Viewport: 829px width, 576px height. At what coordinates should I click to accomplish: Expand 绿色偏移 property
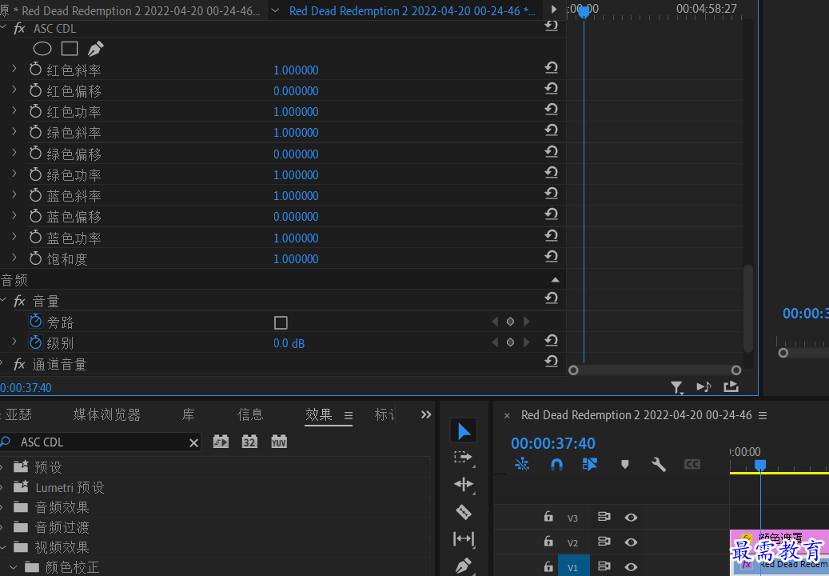(x=14, y=152)
